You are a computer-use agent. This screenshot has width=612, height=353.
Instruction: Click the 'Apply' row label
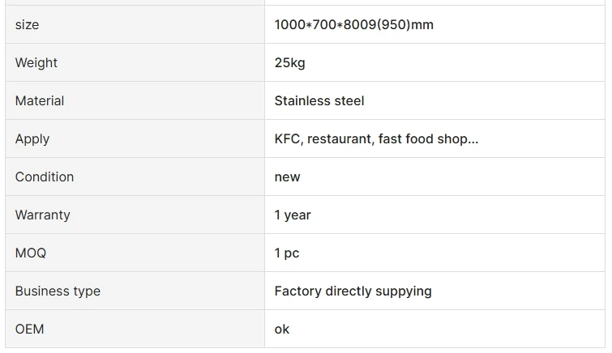[x=32, y=139]
